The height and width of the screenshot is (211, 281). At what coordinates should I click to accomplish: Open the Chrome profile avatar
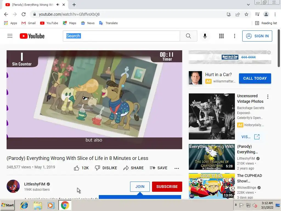[x=266, y=14]
